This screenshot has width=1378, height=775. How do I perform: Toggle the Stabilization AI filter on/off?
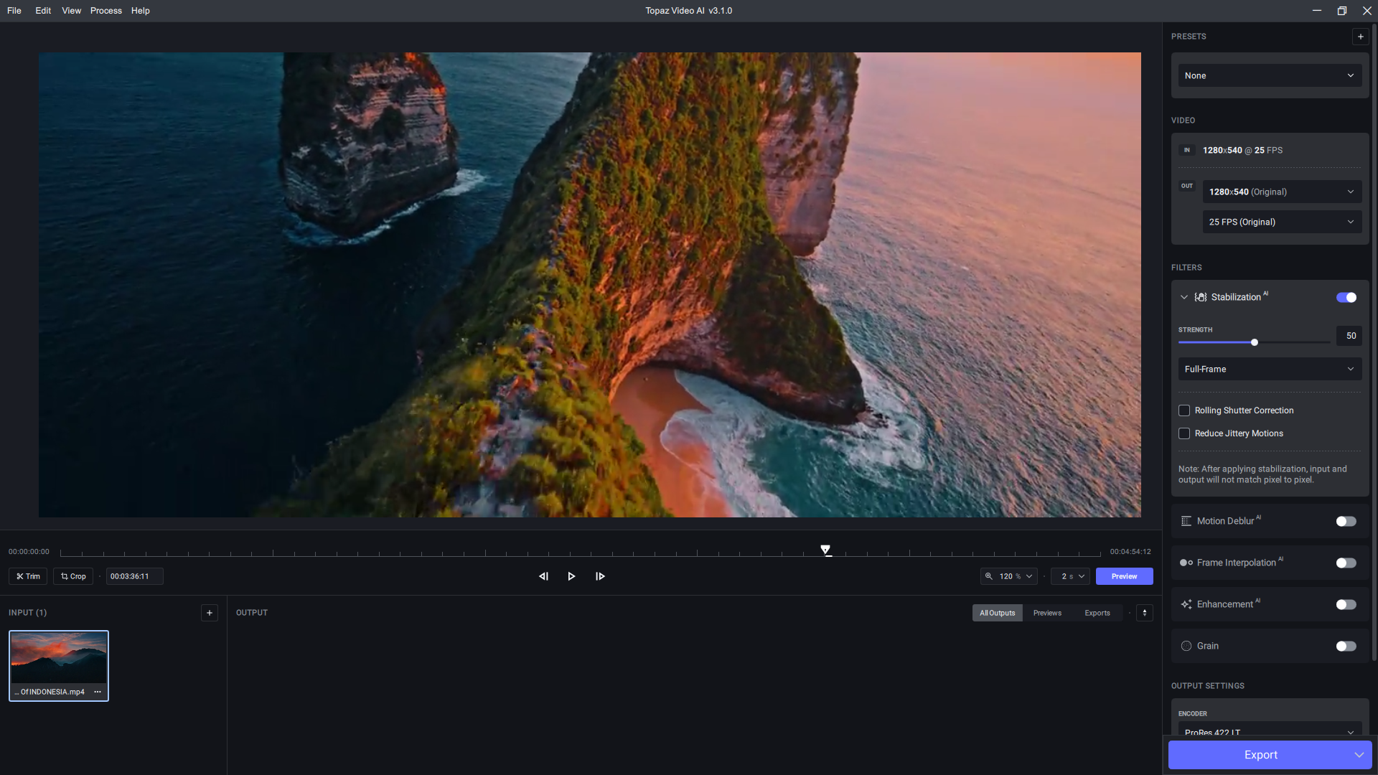click(x=1346, y=296)
